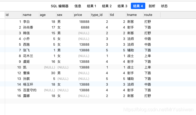Click route 打野 in 韩信 row
196x115 pixels.
tap(148, 33)
